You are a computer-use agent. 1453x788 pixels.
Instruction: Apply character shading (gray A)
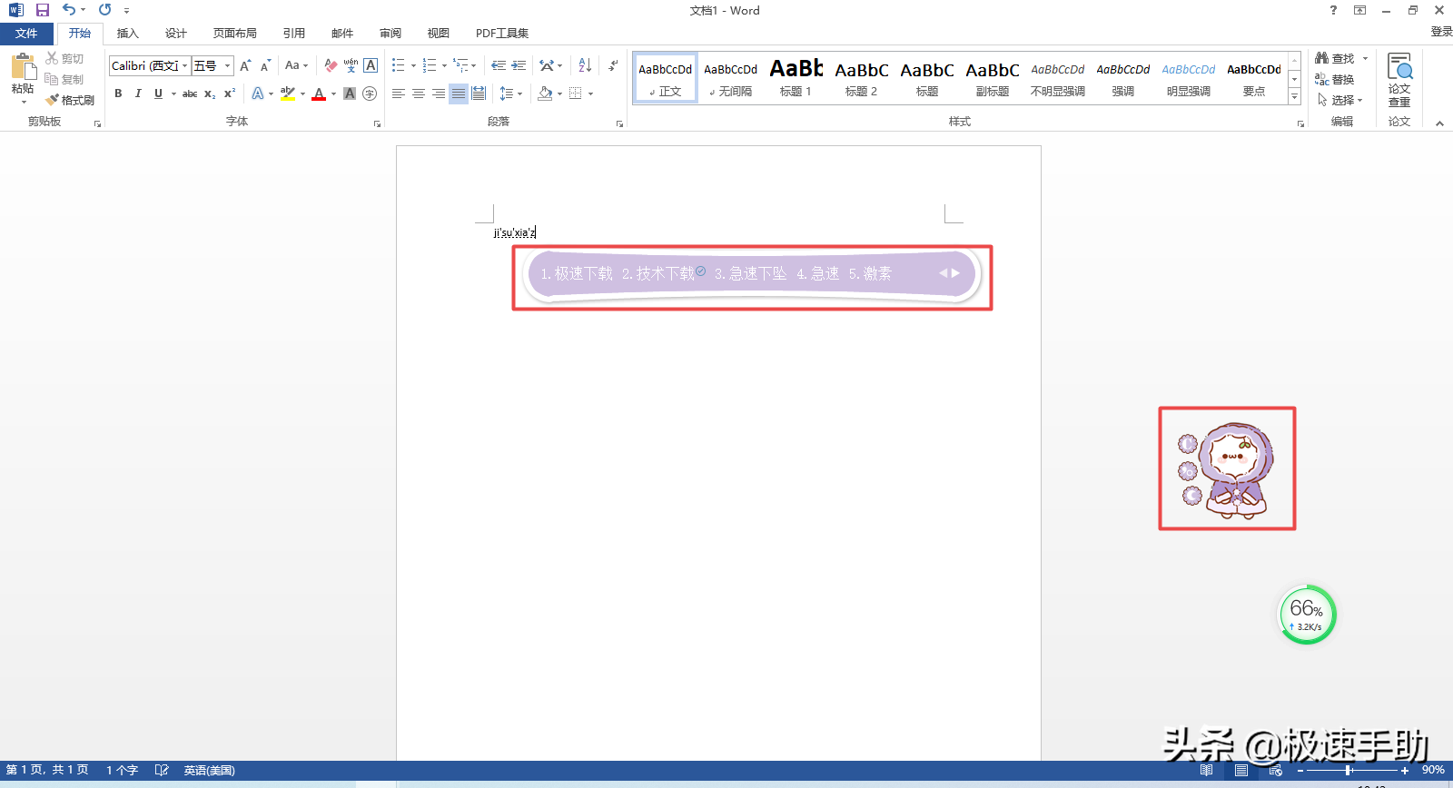tap(350, 94)
